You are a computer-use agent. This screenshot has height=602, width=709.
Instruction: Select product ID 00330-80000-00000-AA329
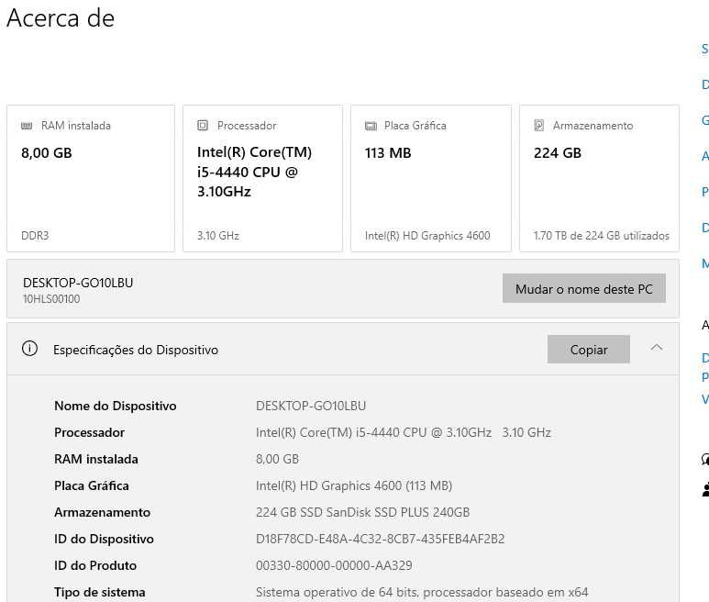[x=334, y=566]
